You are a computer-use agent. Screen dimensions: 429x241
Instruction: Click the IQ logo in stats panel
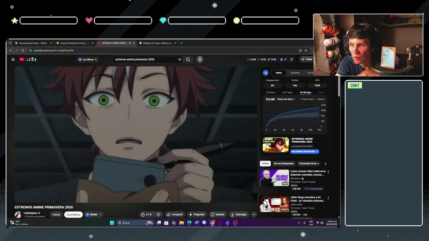(x=265, y=73)
